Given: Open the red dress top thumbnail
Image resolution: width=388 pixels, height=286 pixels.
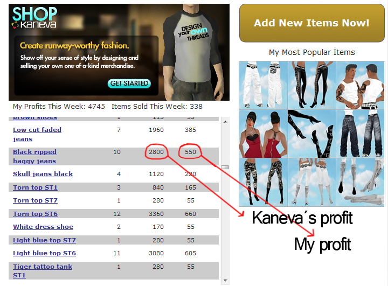Looking at the screenshot, I should pyautogui.click(x=263, y=134).
